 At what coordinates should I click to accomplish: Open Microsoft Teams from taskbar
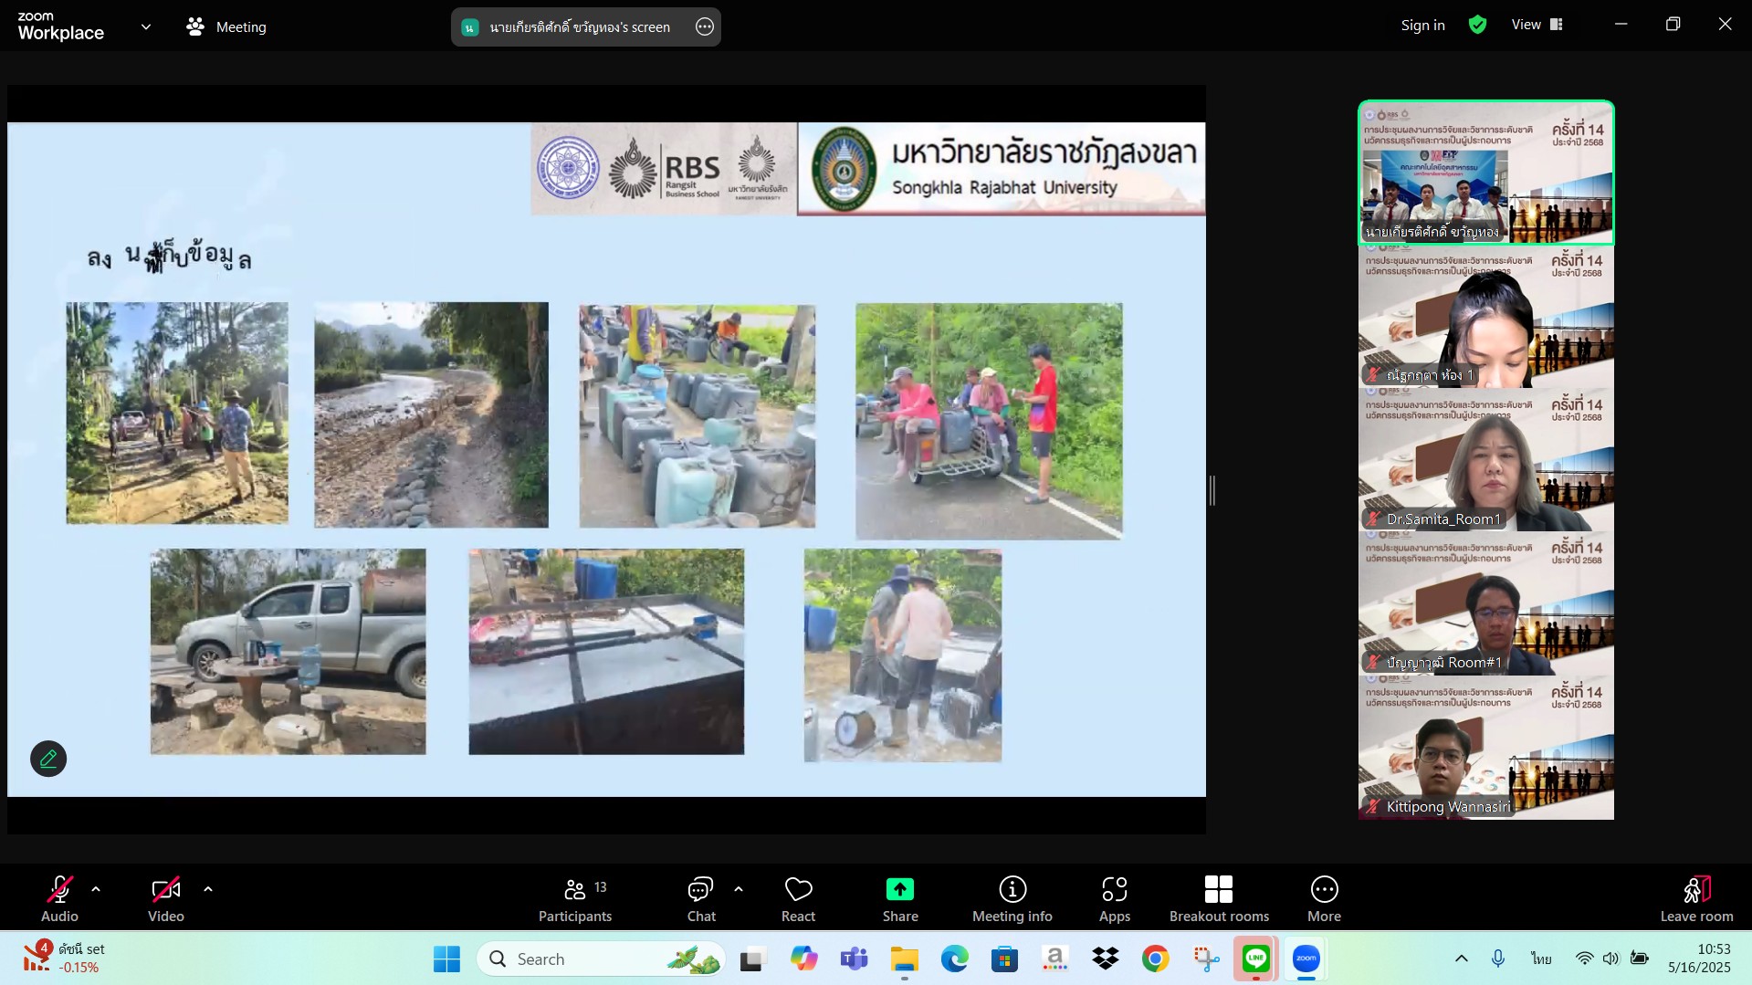(854, 959)
